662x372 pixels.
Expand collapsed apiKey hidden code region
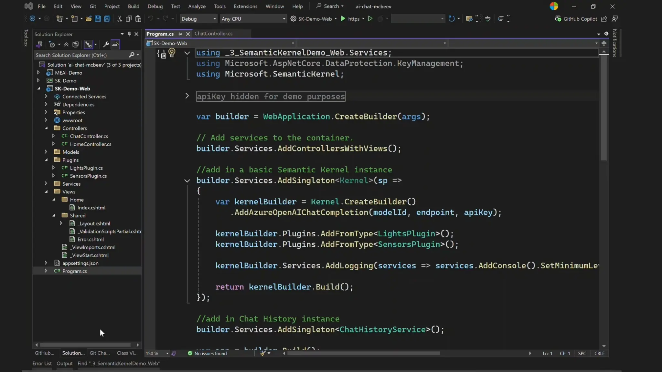point(187,96)
